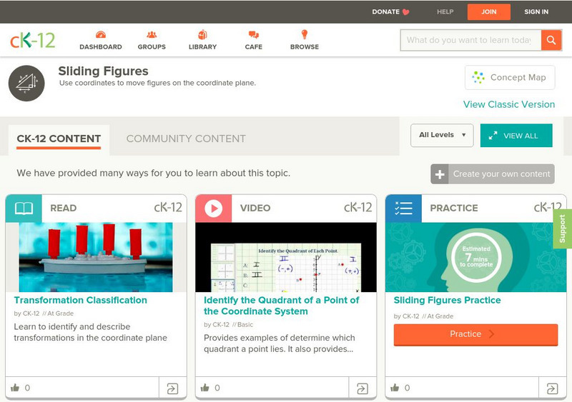Click the Concept Map button
Image resolution: width=572 pixels, height=402 pixels.
tap(510, 77)
